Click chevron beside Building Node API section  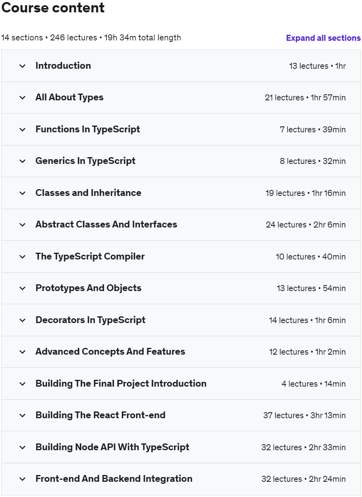[22, 447]
